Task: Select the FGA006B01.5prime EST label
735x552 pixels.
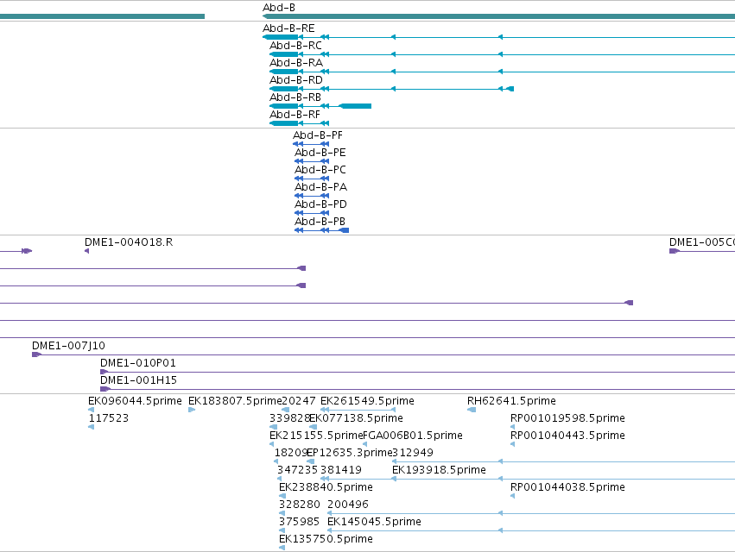Action: click(x=413, y=436)
